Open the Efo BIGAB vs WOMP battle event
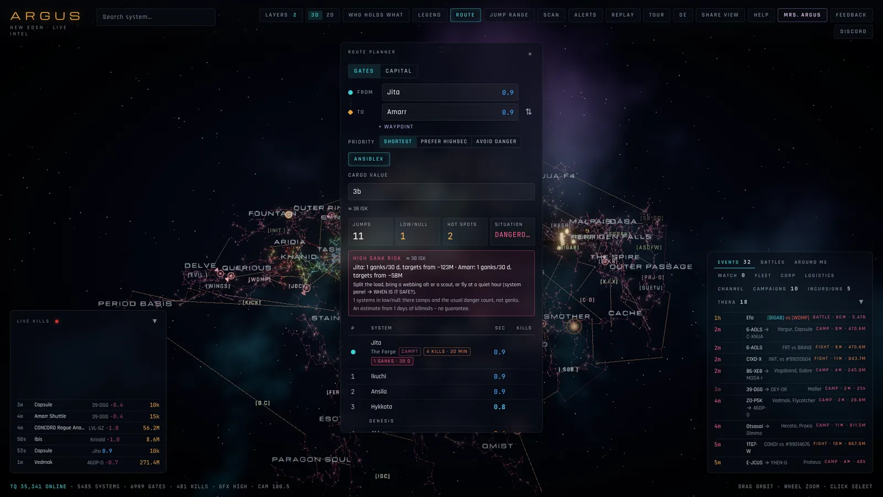Viewport: 883px width, 497px height. (x=790, y=318)
